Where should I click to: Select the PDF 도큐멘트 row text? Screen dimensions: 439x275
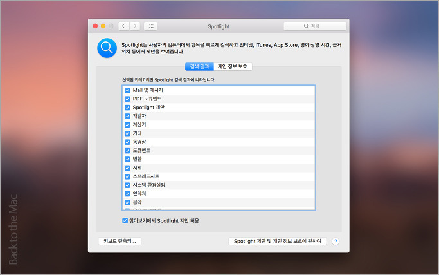click(x=147, y=99)
